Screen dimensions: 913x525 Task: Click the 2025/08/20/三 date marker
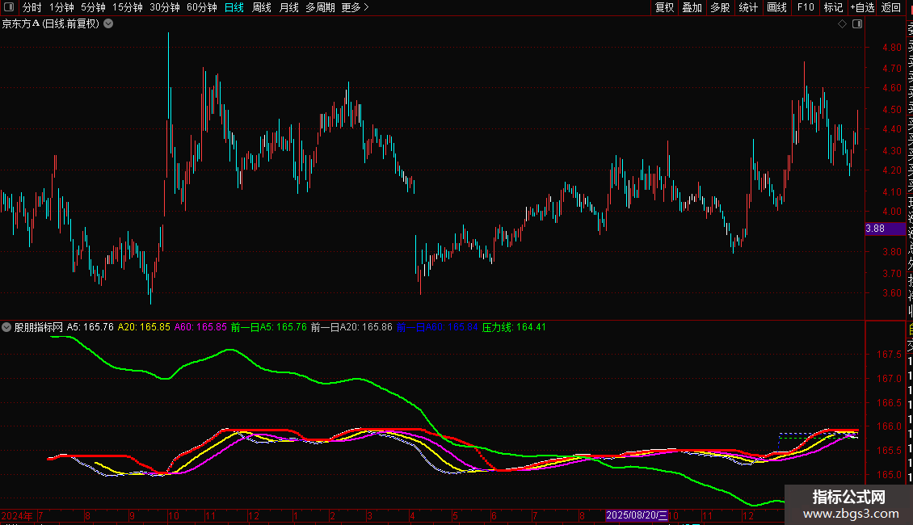point(637,515)
